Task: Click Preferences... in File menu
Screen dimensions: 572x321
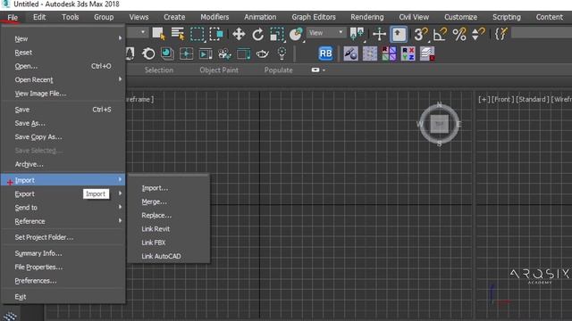Action: (36, 281)
